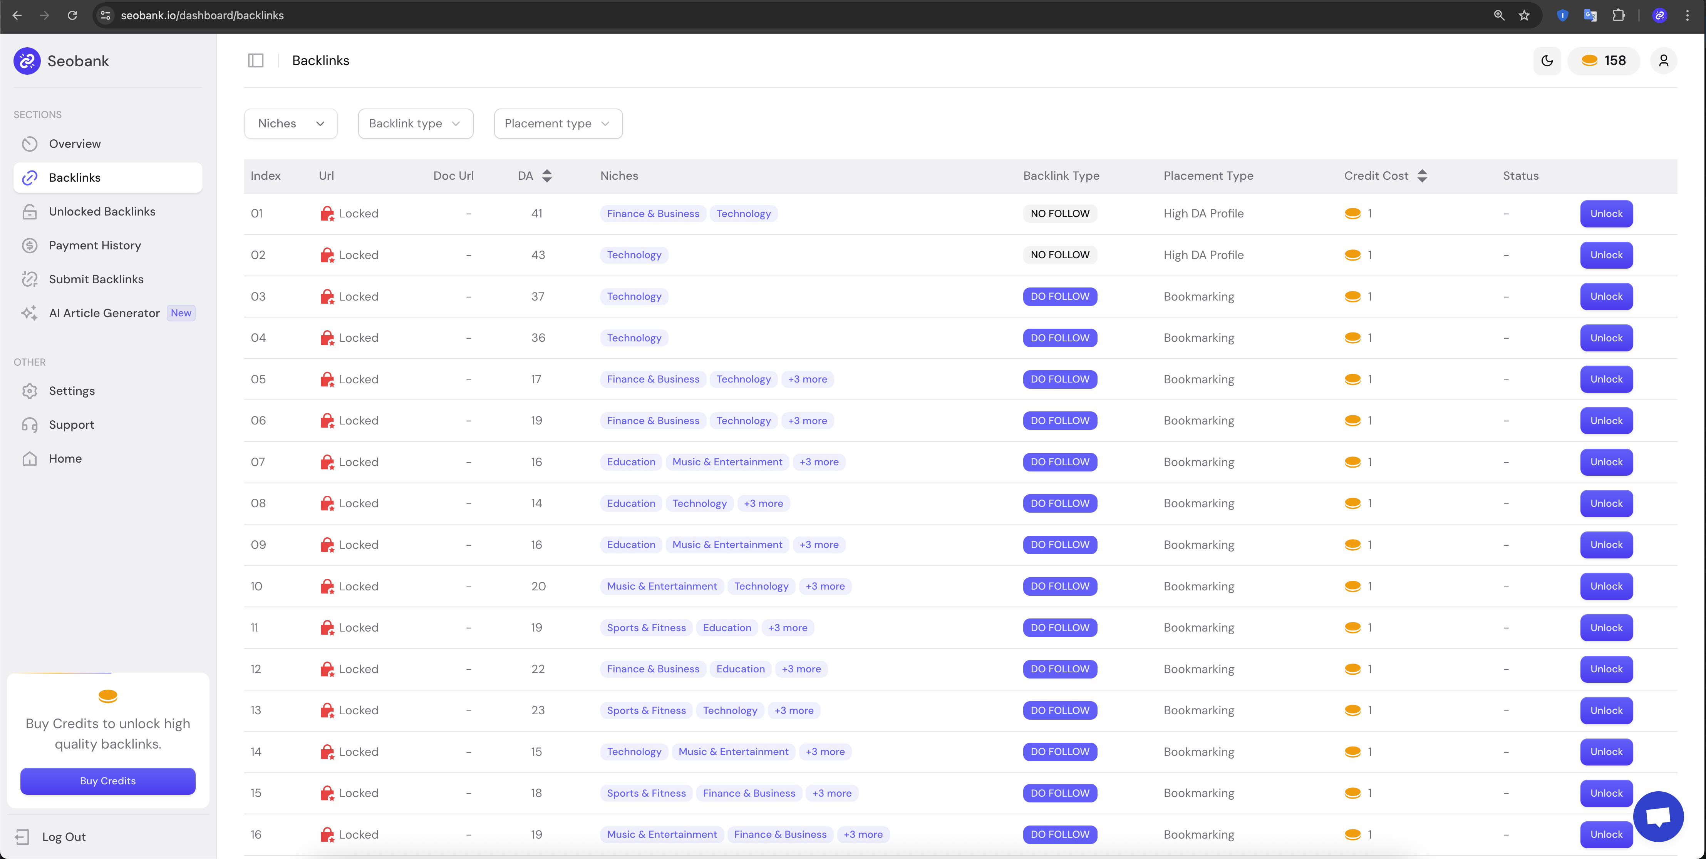Open the user profile icon
The height and width of the screenshot is (859, 1706).
coord(1664,60)
